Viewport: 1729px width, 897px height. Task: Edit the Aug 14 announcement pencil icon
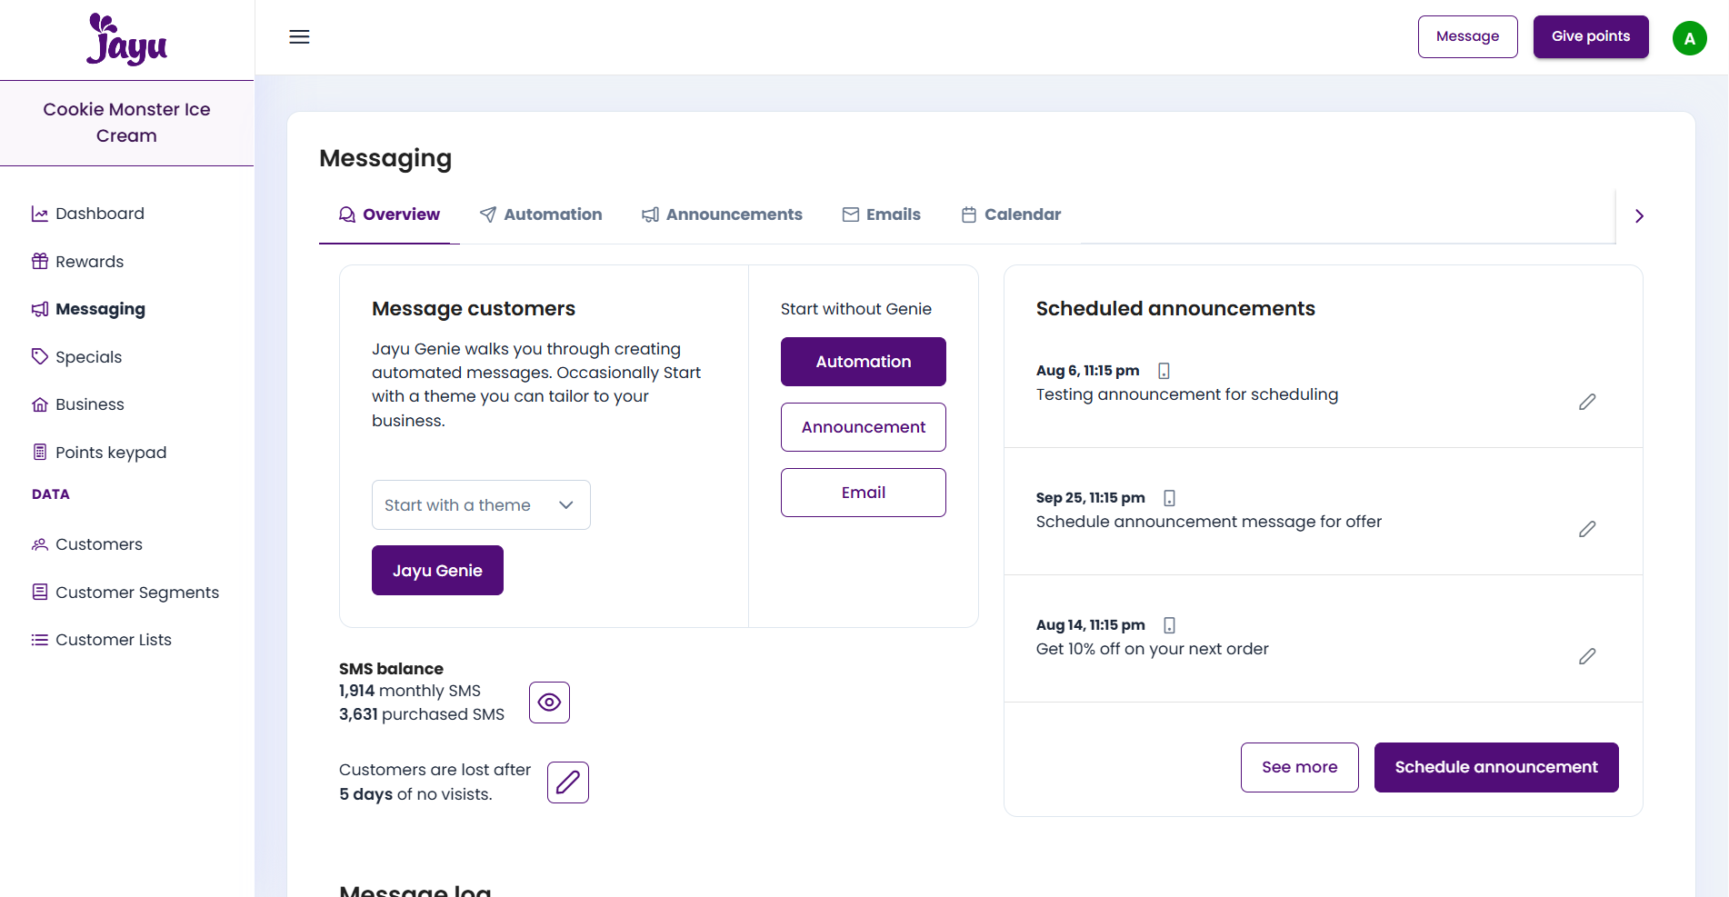point(1587,656)
